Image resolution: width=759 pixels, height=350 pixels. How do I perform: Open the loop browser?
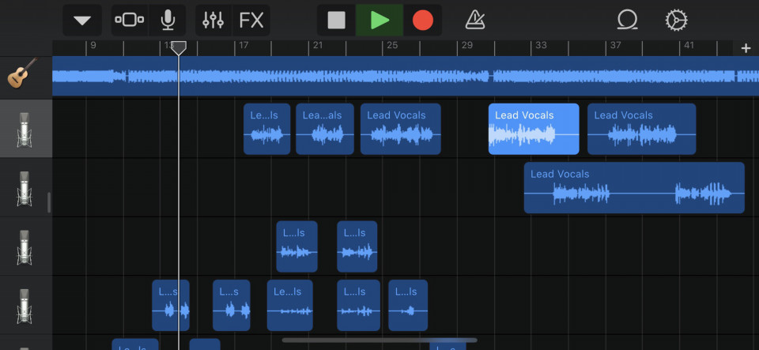(x=627, y=21)
